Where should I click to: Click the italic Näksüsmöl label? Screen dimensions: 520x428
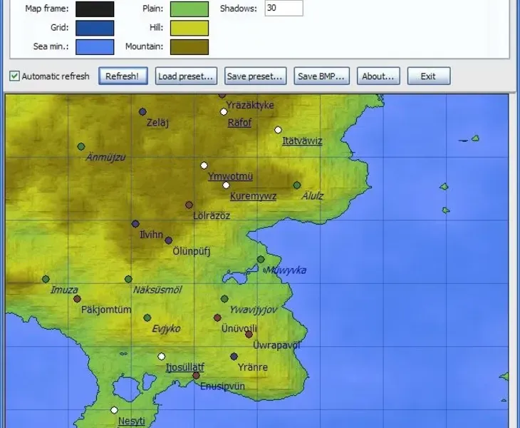[157, 290]
